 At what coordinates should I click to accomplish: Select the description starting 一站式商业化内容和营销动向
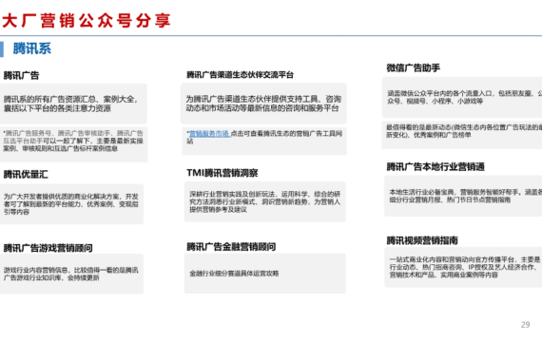(463, 267)
